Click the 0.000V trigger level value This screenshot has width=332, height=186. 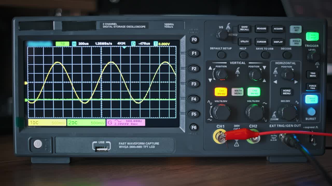tap(164, 44)
